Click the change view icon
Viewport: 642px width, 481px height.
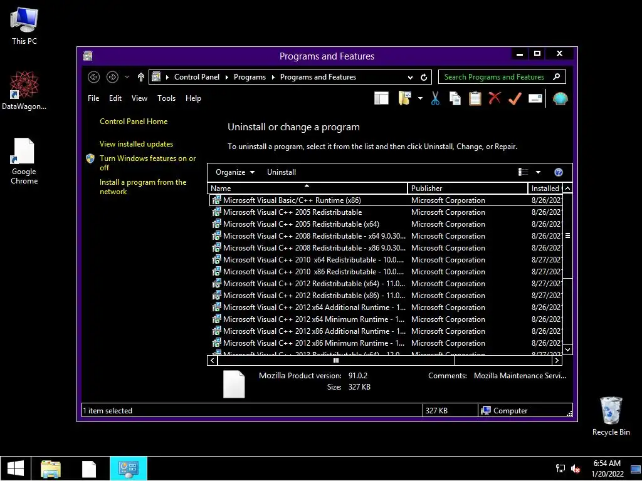[x=524, y=172]
